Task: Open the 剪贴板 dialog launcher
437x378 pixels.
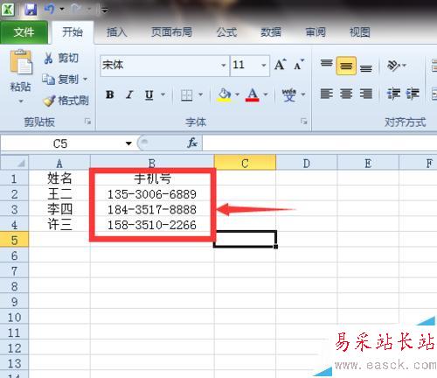Action: coord(87,122)
